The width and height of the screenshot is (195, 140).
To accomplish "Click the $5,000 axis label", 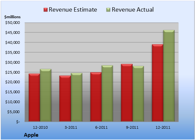I will [13, 112].
